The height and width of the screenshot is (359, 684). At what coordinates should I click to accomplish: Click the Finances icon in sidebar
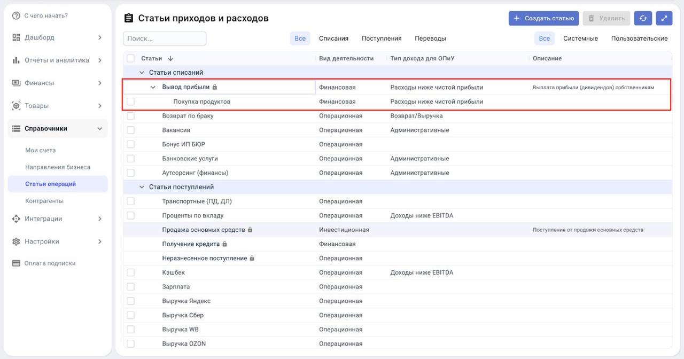(16, 83)
